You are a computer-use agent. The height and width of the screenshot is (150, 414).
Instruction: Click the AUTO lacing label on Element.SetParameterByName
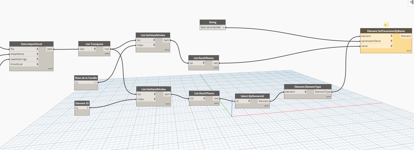(x=408, y=51)
